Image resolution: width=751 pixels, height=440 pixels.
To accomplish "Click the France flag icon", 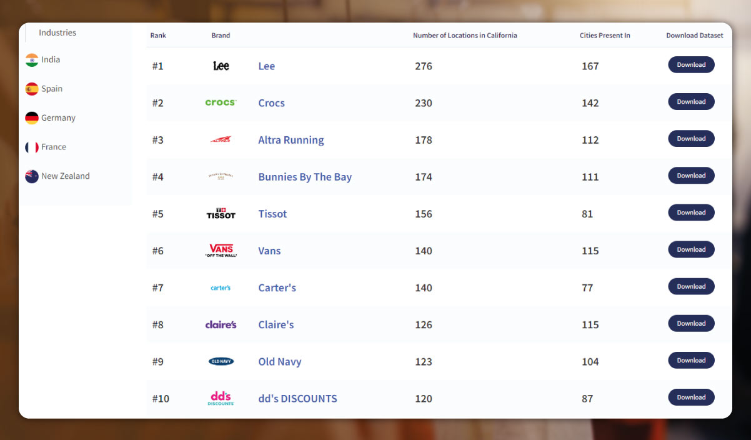I will point(32,147).
